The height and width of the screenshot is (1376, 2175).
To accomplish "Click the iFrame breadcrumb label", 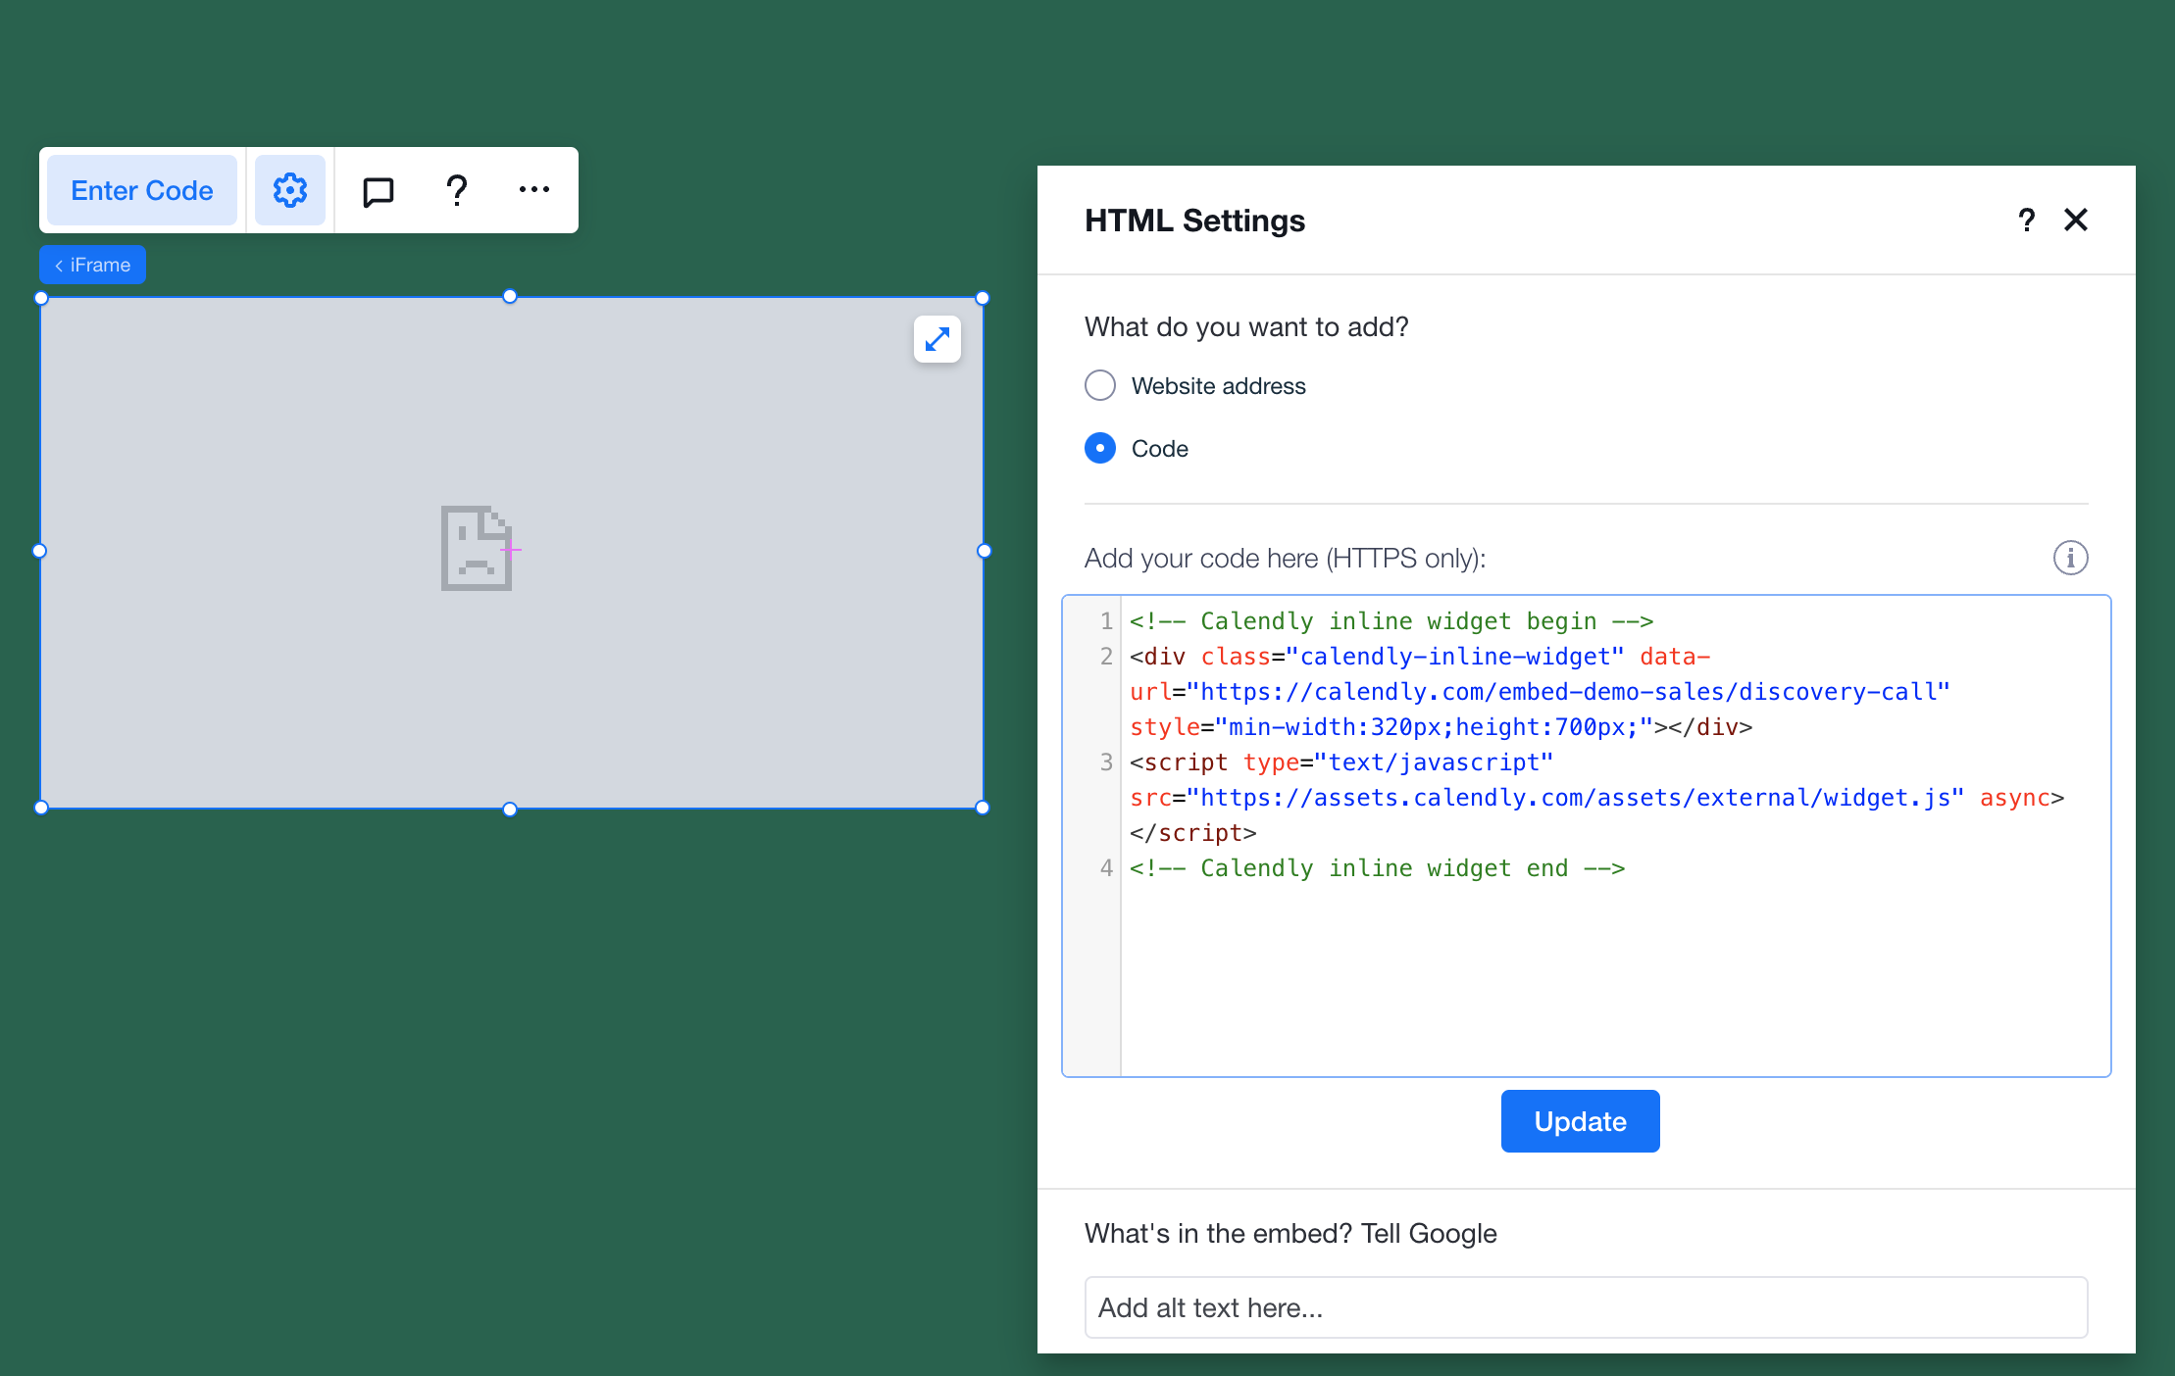I will pos(93,265).
